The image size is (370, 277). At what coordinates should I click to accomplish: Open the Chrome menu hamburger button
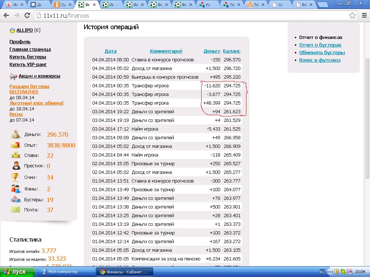click(x=364, y=16)
